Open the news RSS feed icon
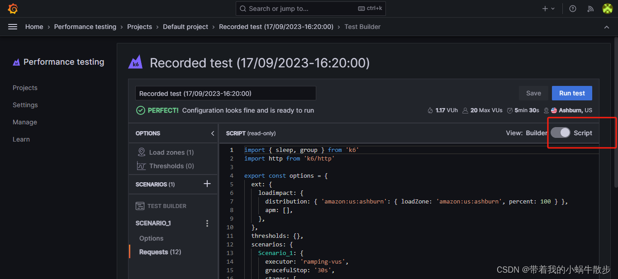The image size is (618, 279). (590, 9)
